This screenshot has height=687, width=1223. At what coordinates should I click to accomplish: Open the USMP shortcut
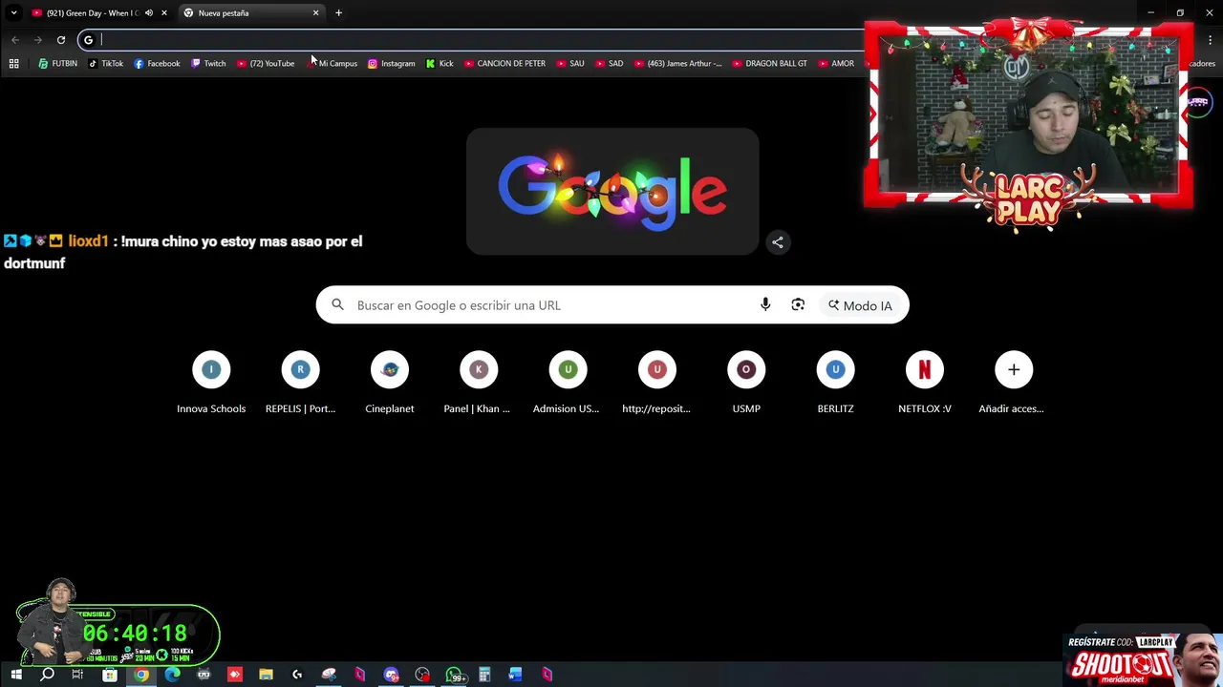point(746,383)
